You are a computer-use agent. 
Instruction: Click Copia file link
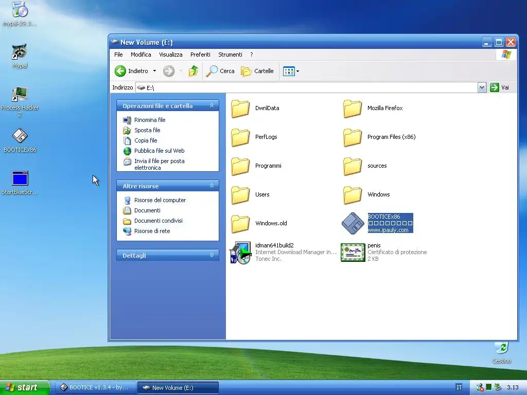tap(146, 140)
